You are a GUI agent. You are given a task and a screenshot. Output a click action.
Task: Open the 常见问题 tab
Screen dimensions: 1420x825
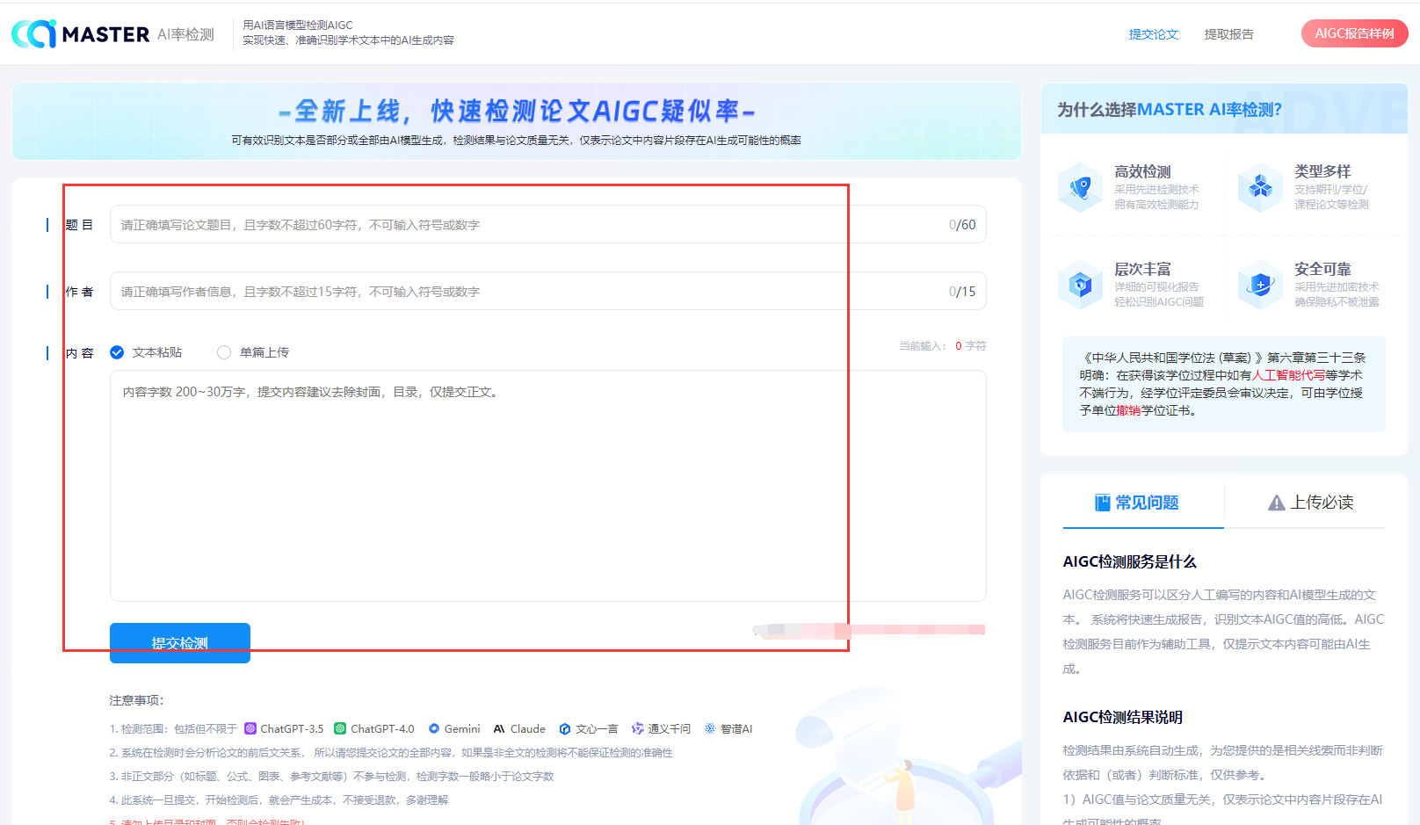point(1137,503)
